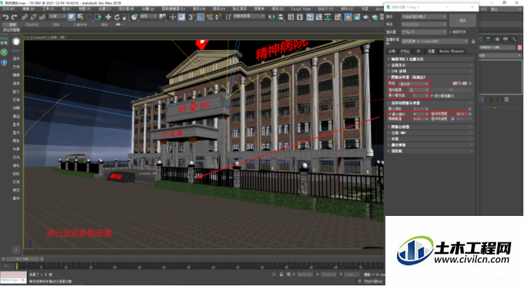This screenshot has width=524, height=286.
Task: Open the image sampler Type dropdown
Action: tap(413, 84)
